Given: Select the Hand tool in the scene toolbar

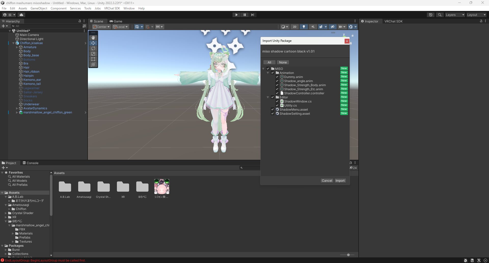Looking at the screenshot, I should pos(93,38).
